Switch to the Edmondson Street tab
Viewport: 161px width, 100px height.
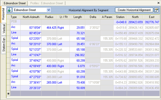coord(14,3)
